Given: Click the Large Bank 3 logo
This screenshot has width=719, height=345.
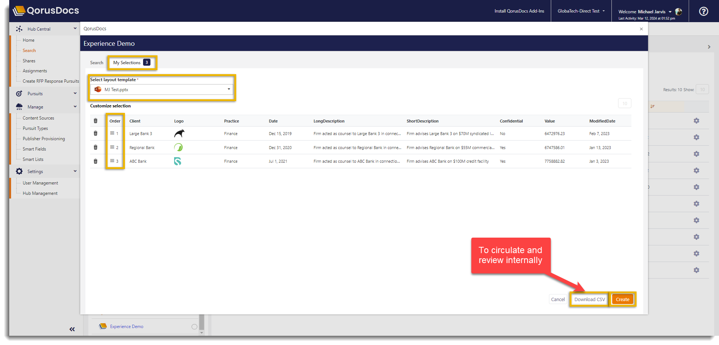Looking at the screenshot, I should (x=179, y=133).
